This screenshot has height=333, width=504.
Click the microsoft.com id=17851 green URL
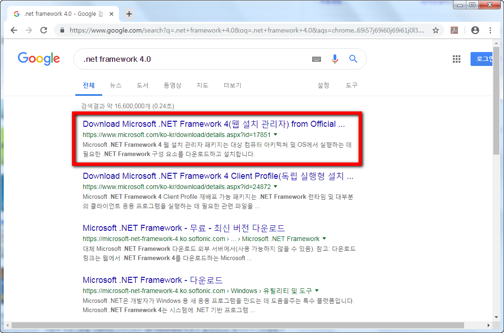tap(177, 135)
